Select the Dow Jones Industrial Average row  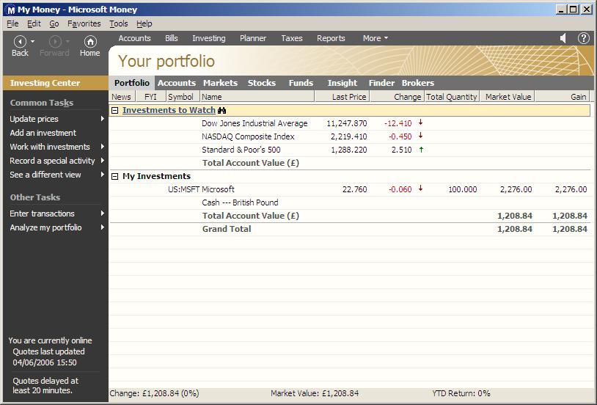click(x=350, y=123)
